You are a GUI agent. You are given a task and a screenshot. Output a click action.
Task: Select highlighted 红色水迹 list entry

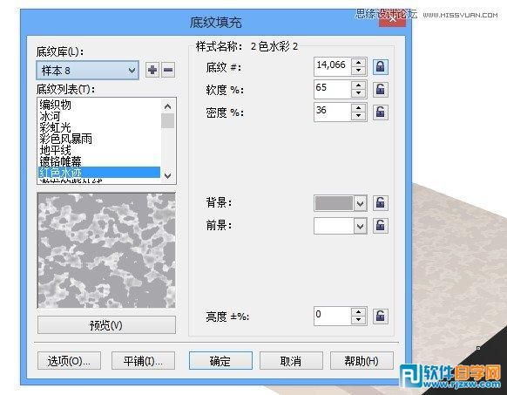pos(99,172)
